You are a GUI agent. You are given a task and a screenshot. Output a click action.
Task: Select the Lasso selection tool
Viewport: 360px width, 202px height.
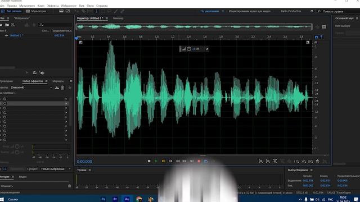point(109,11)
